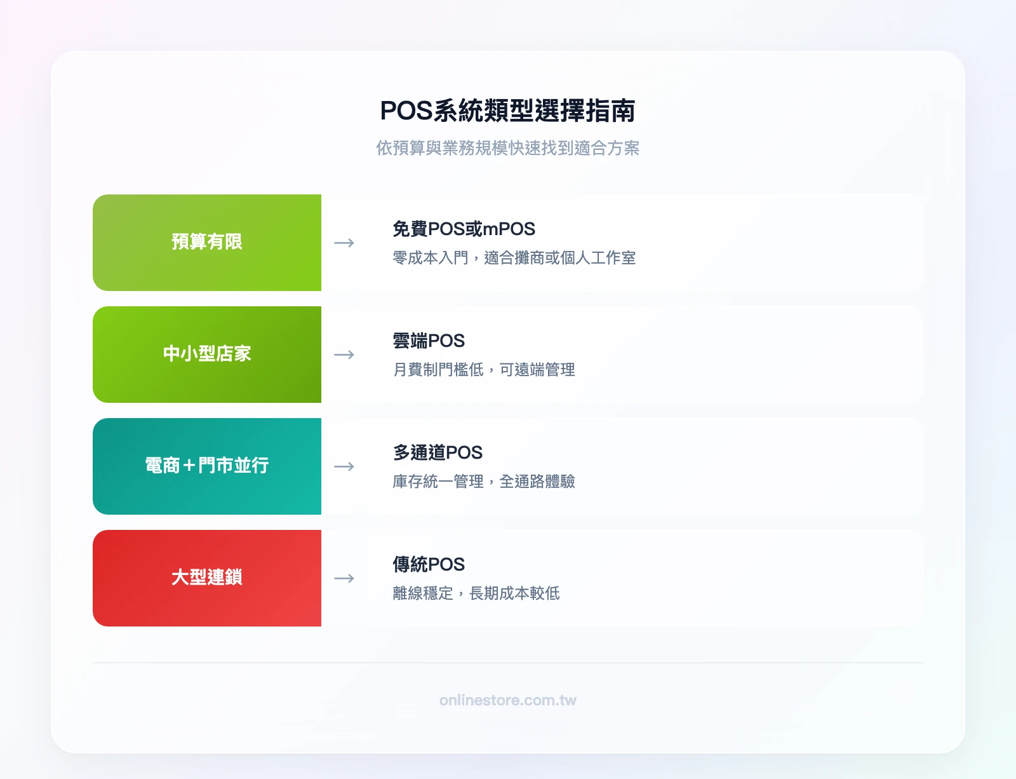
Task: Click the arrow beside 大型連鎖
Action: click(344, 578)
